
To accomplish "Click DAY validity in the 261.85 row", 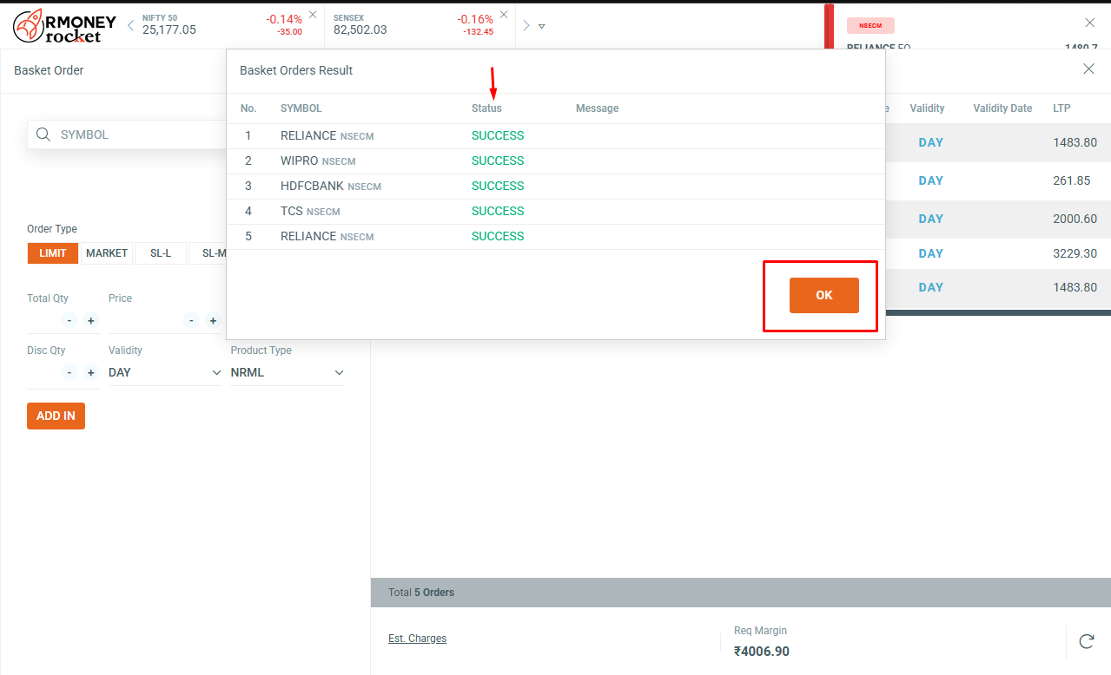I will coord(930,180).
